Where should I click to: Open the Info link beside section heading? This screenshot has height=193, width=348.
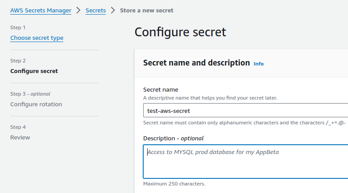tap(258, 64)
